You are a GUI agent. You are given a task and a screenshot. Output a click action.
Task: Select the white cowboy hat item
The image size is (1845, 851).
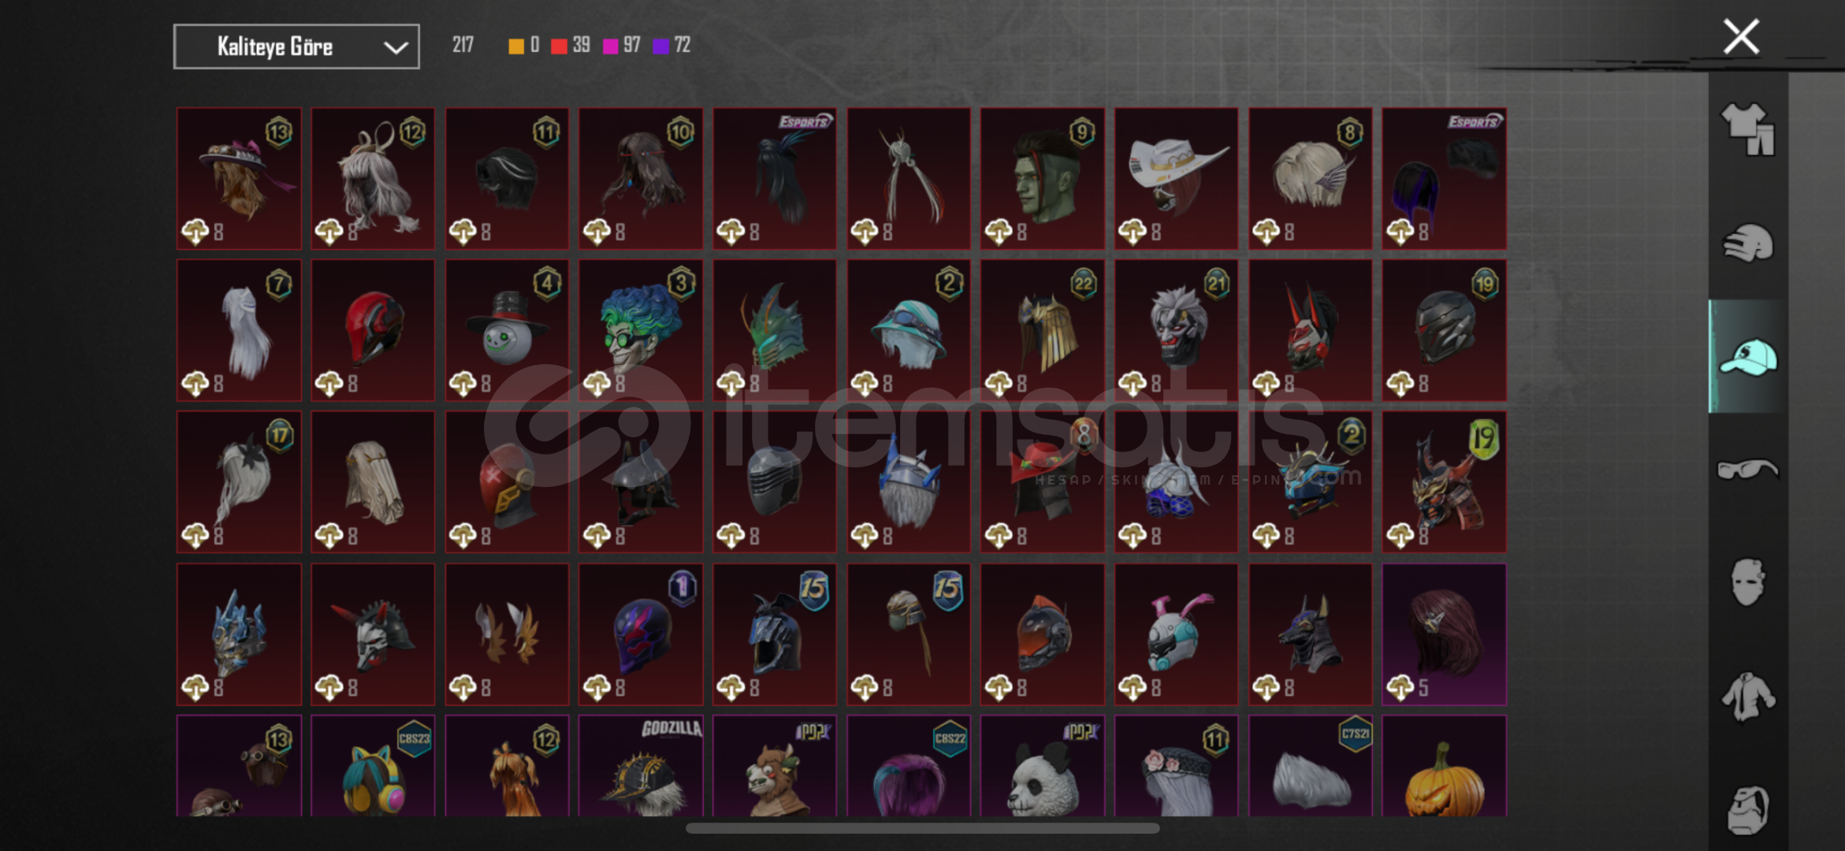pyautogui.click(x=1176, y=179)
